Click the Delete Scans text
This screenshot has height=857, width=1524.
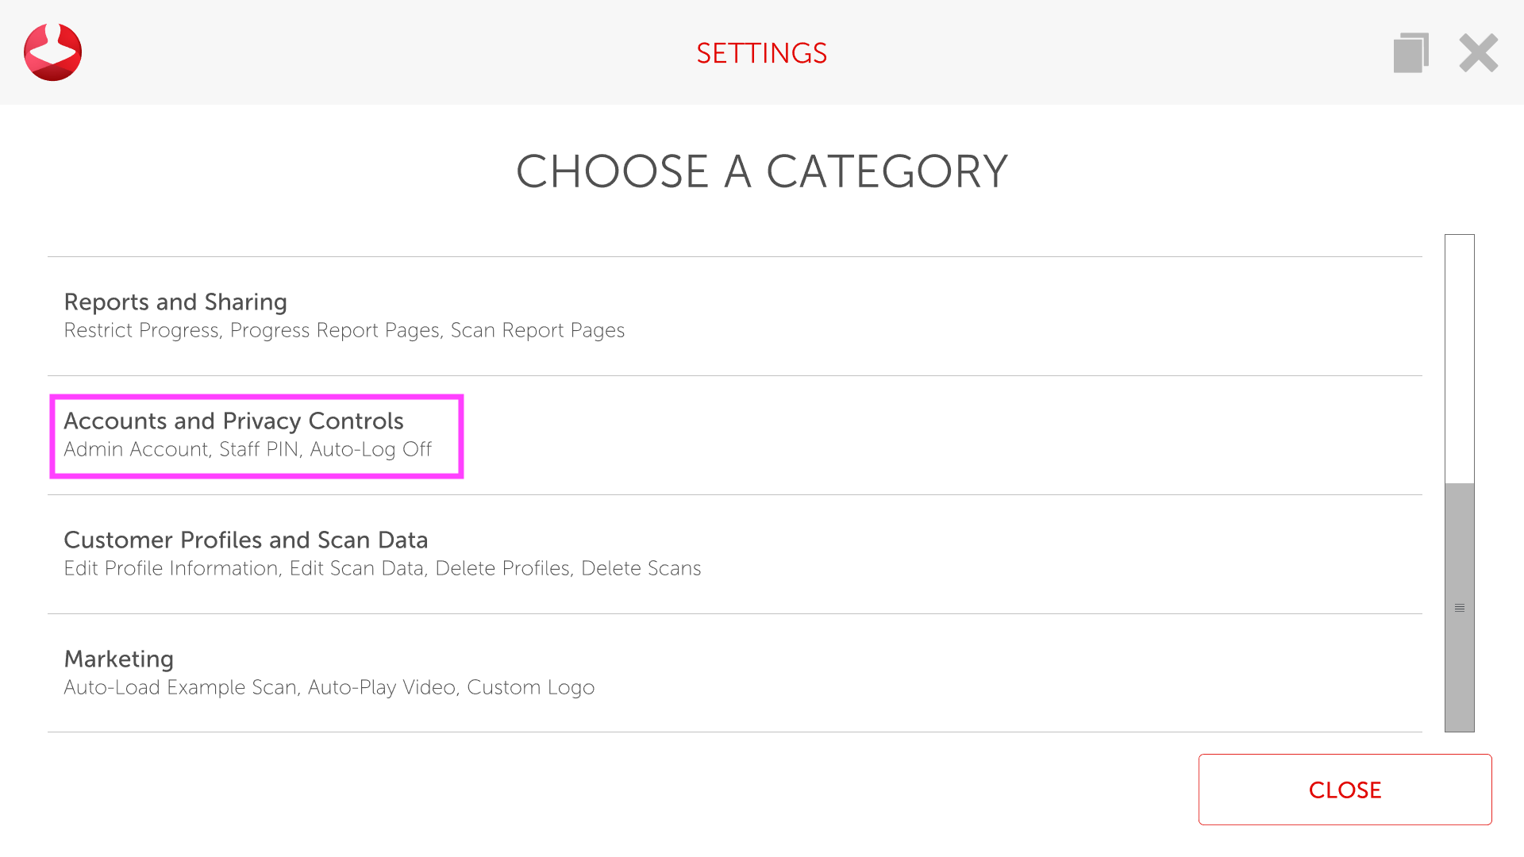[x=641, y=569]
